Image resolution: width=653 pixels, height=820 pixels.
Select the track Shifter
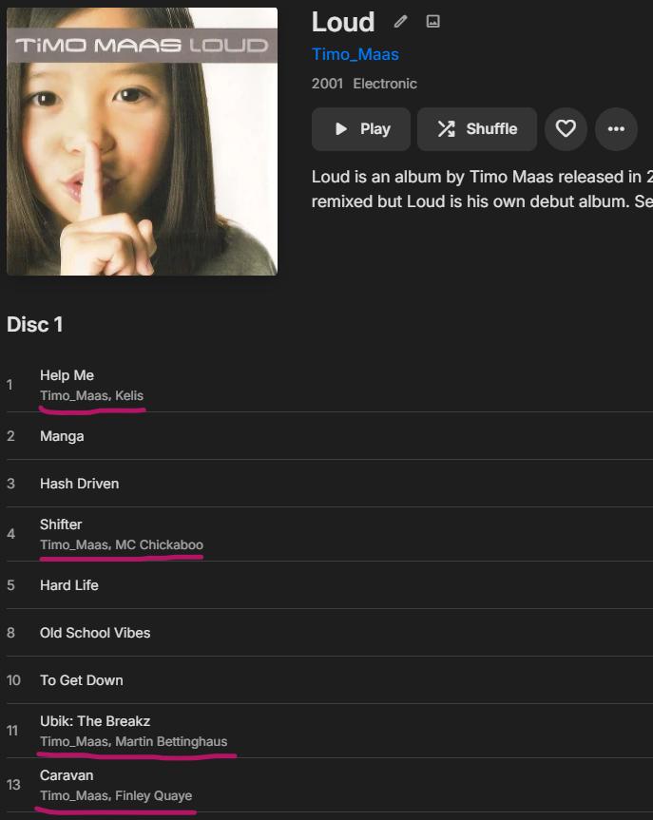(x=61, y=524)
